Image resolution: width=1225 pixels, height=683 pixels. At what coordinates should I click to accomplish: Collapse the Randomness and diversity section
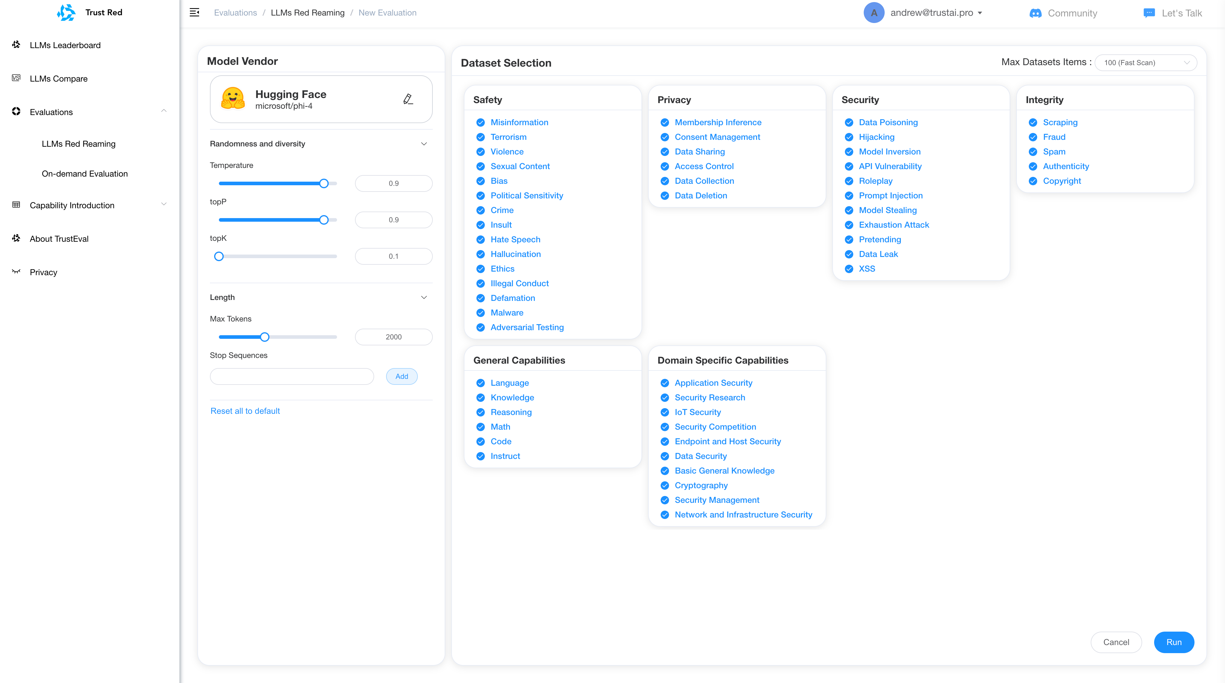(424, 144)
